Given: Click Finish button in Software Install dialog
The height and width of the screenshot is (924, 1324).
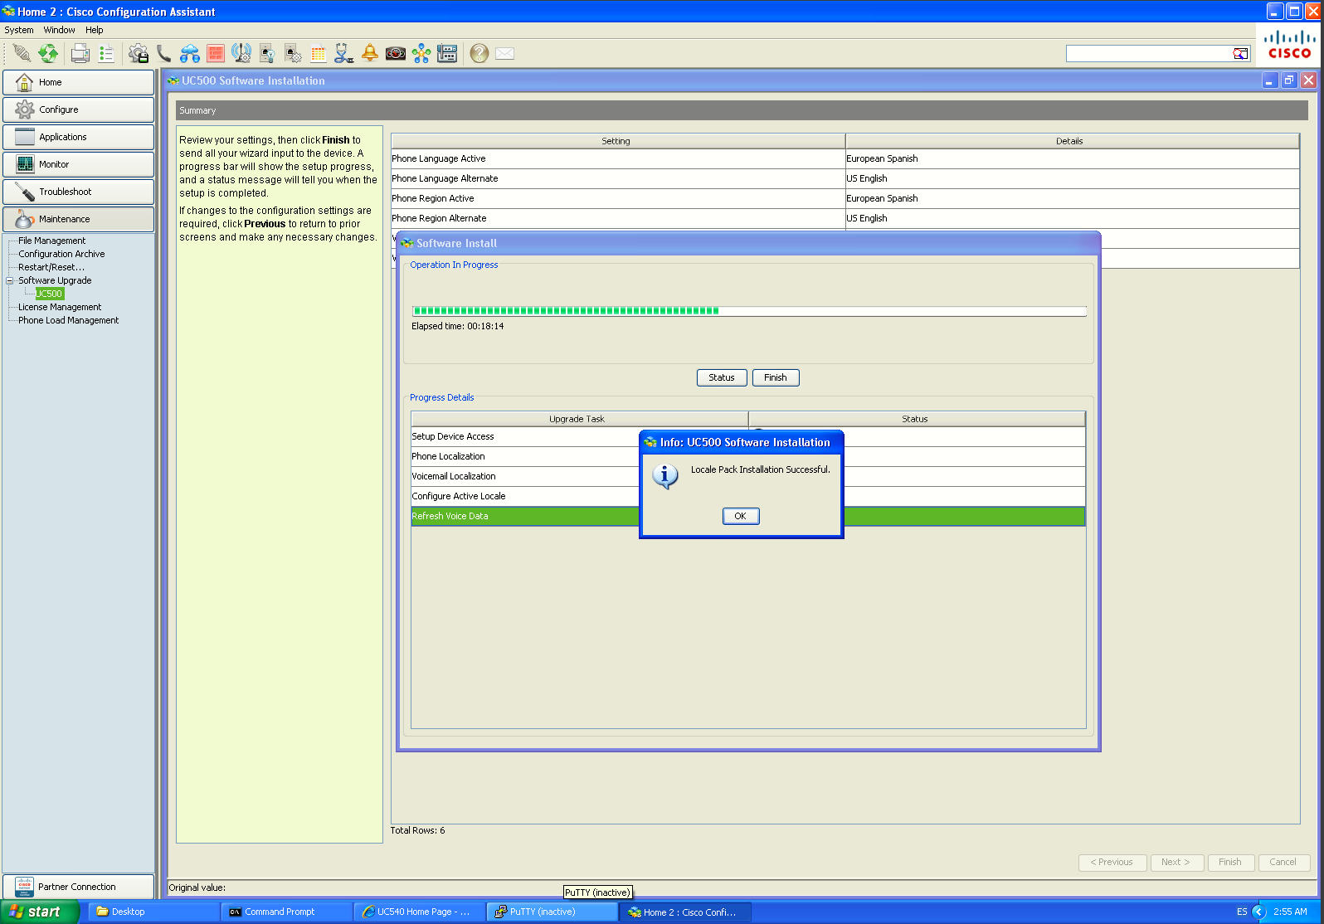Looking at the screenshot, I should pyautogui.click(x=776, y=377).
